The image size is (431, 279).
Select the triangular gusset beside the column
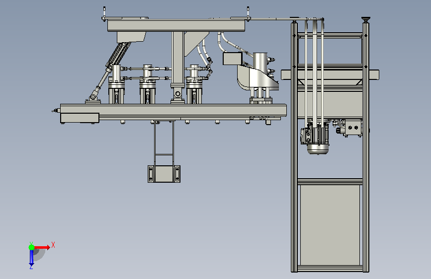(x=194, y=43)
